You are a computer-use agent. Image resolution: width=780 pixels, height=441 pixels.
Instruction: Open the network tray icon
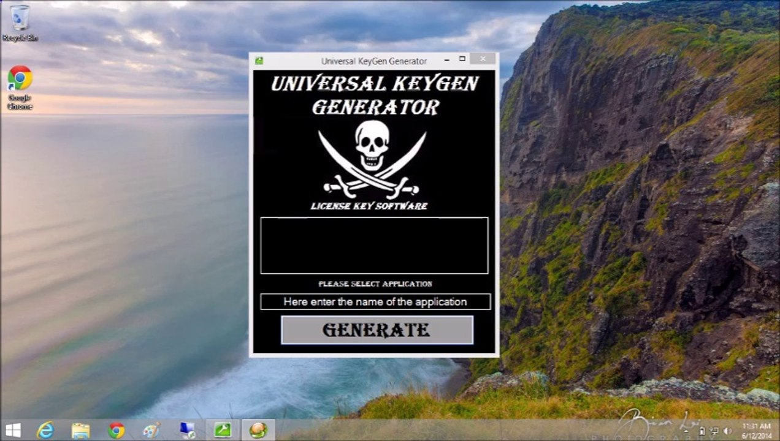click(x=715, y=431)
